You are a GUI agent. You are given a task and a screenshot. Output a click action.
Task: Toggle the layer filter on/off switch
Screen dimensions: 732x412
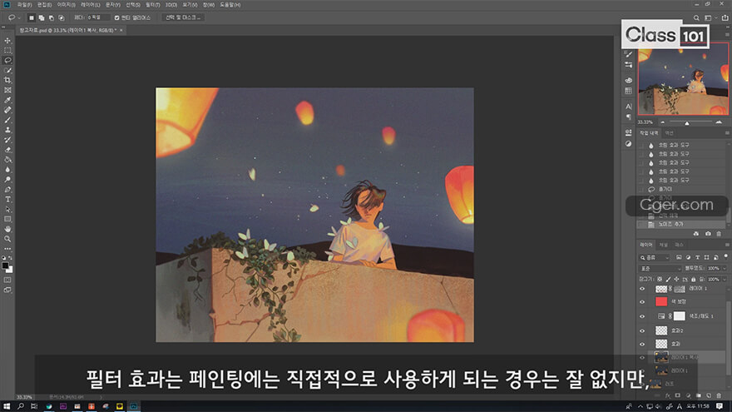click(726, 256)
